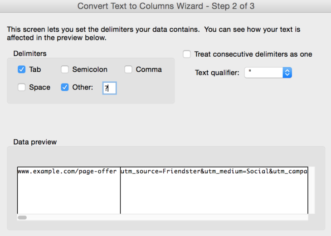The height and width of the screenshot is (236, 331).
Task: Click the wizard title bar
Action: coord(165,6)
